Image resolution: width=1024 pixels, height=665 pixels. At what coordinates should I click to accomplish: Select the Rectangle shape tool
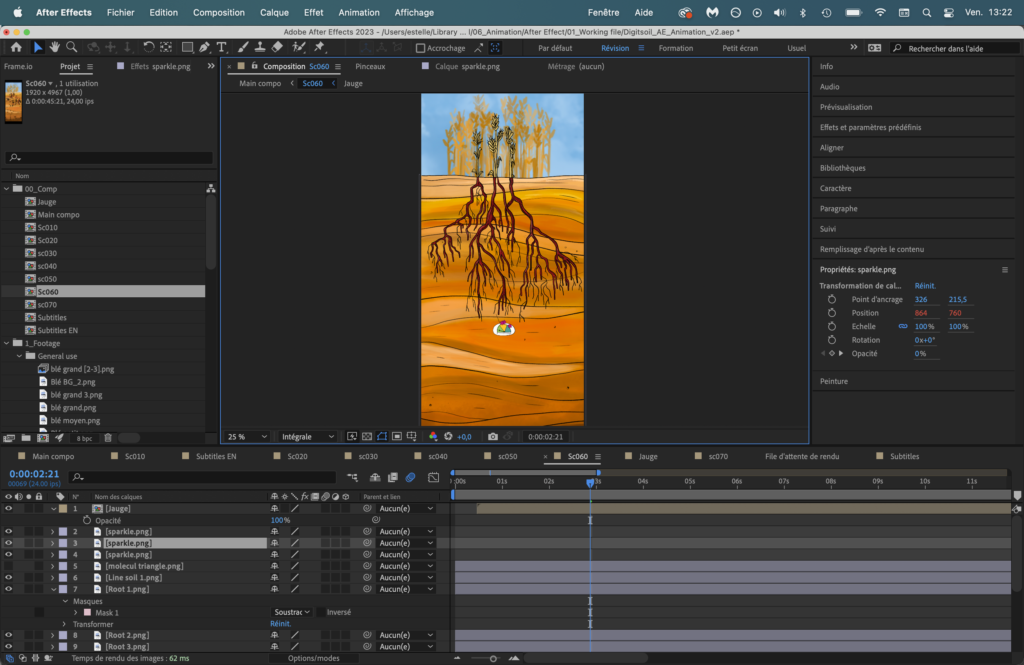187,47
